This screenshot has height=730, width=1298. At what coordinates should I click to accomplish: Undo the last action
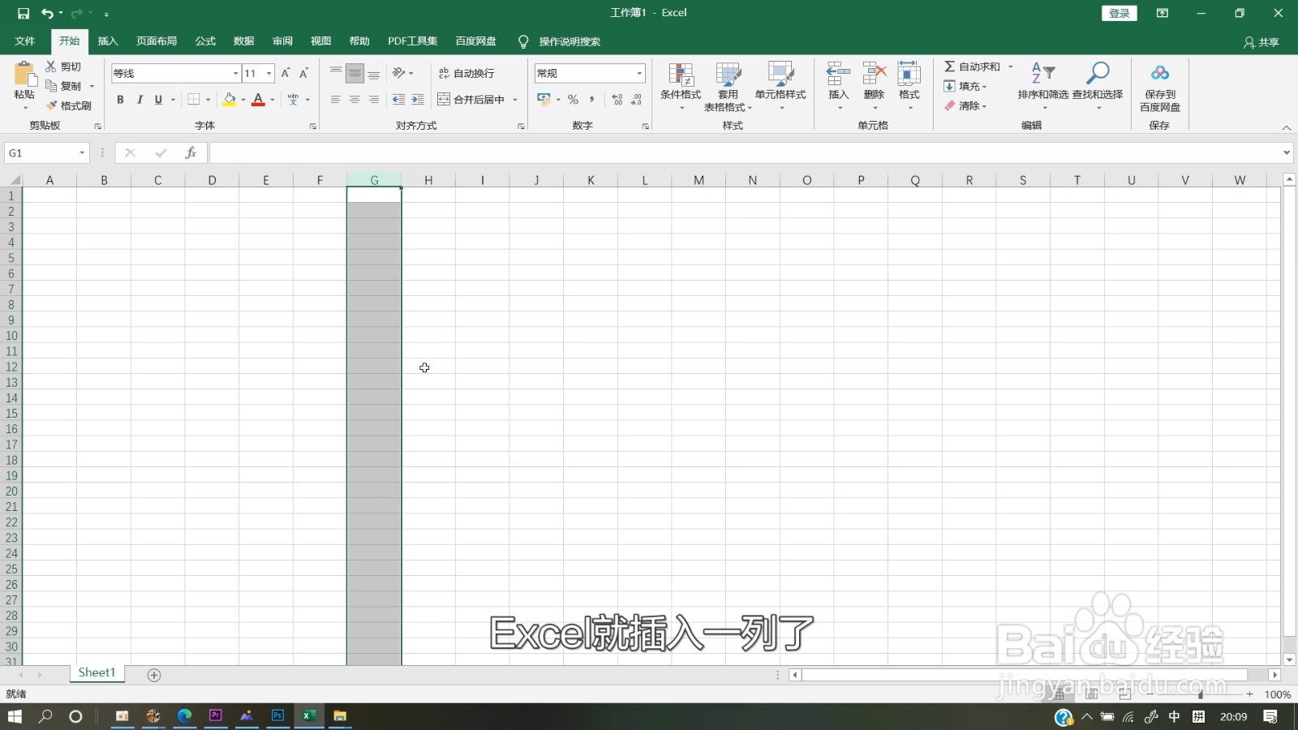tap(47, 14)
